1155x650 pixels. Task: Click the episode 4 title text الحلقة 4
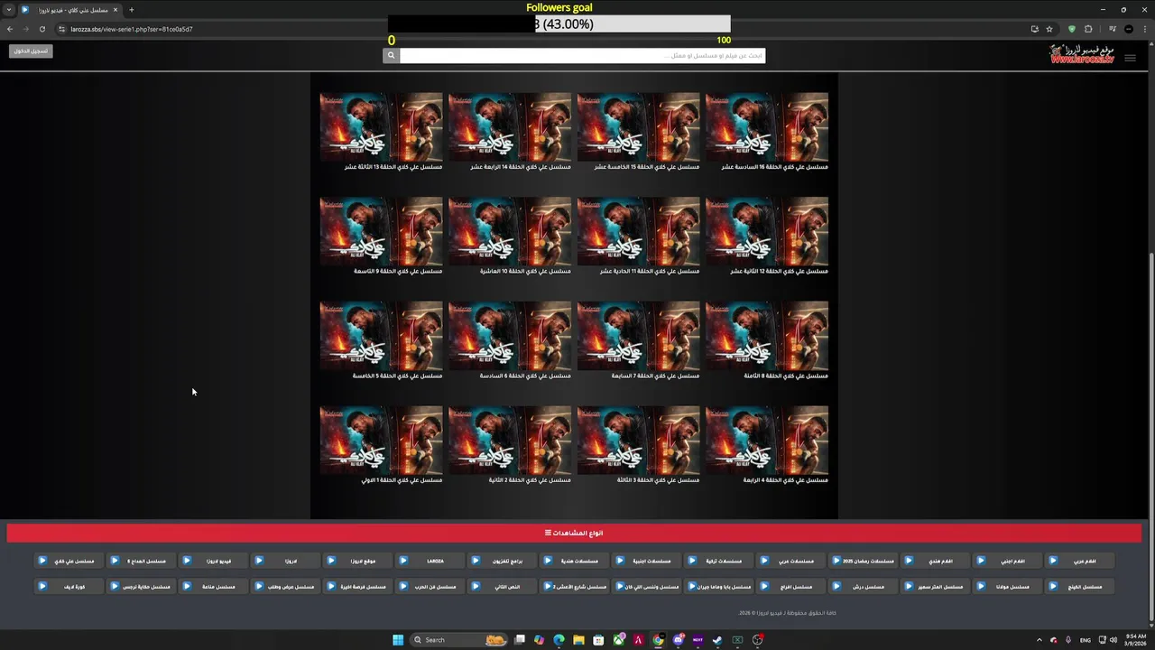pos(785,480)
